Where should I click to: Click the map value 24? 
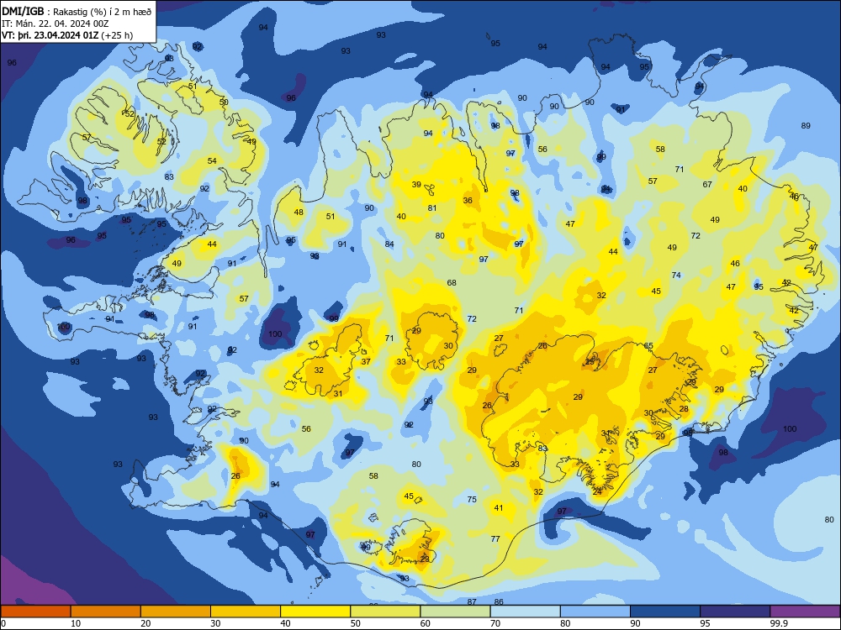[597, 491]
